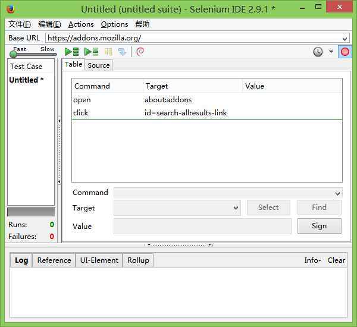Click the Value column header
The width and height of the screenshot is (357, 327).
tap(292, 86)
